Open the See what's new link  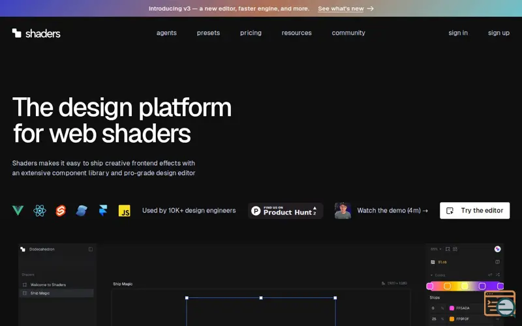341,8
